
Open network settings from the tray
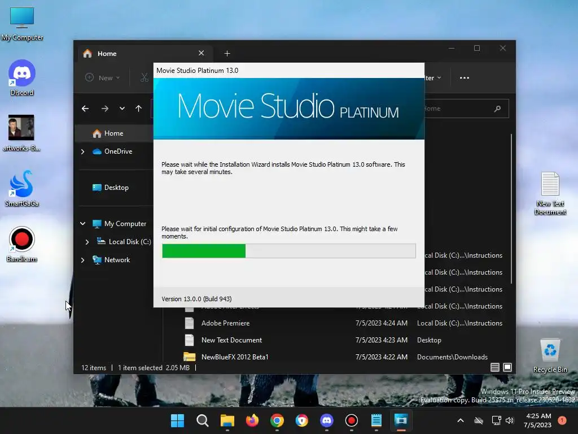[x=496, y=420]
